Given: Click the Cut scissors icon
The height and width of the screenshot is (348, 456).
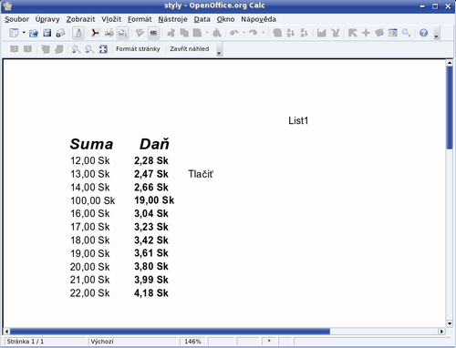Looking at the screenshot, I should tap(171, 33).
